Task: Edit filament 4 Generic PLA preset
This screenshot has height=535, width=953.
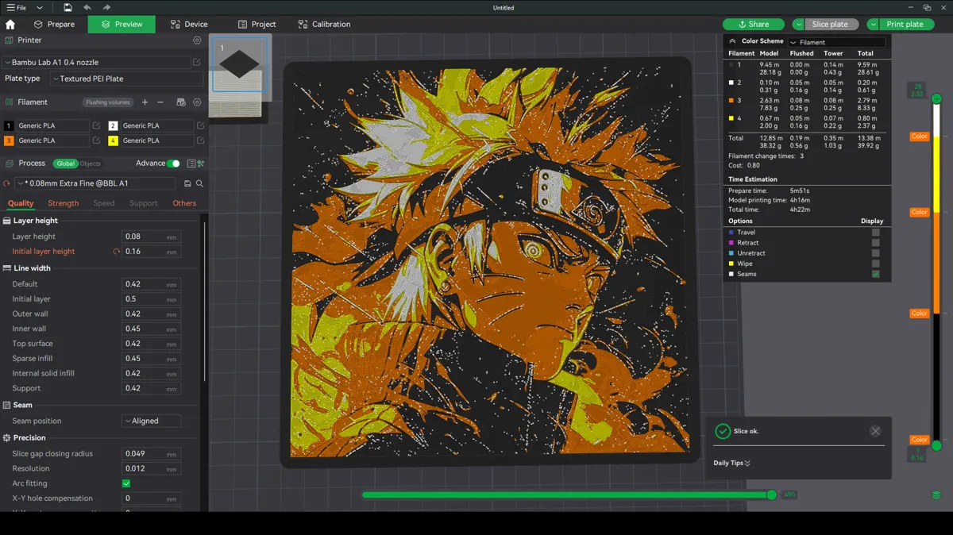Action: click(200, 140)
